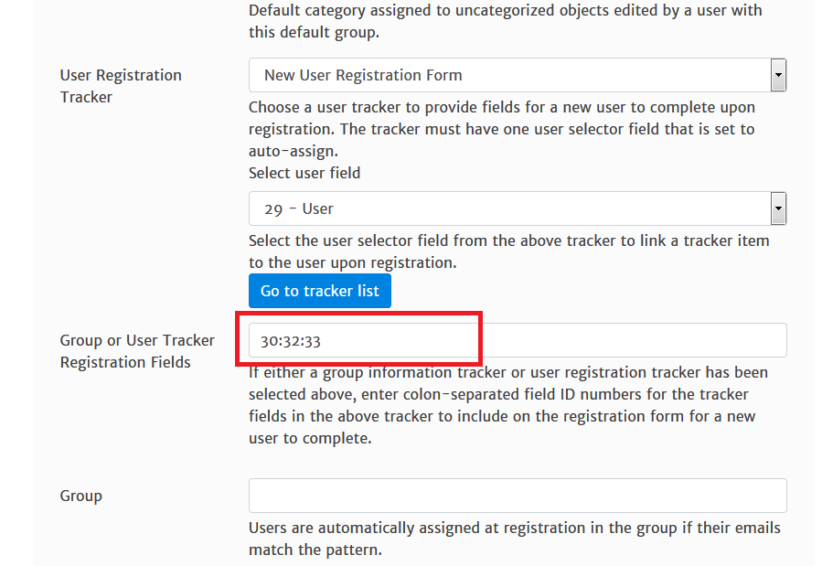Image resolution: width=822 pixels, height=566 pixels.
Task: Click the 'User Registration Tracker' label
Action: click(x=121, y=86)
